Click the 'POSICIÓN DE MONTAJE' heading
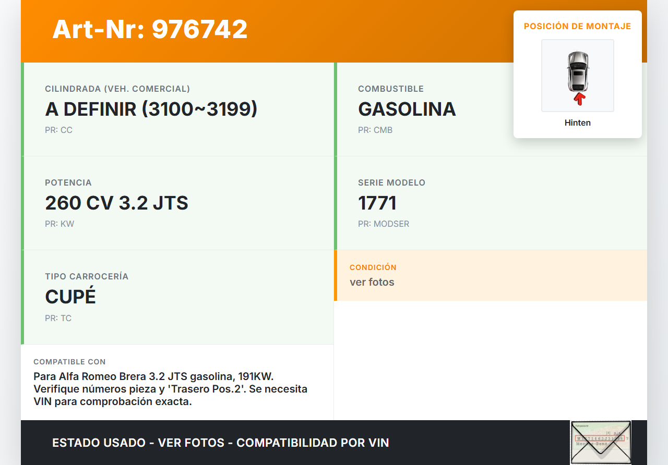The image size is (668, 465). [577, 27]
